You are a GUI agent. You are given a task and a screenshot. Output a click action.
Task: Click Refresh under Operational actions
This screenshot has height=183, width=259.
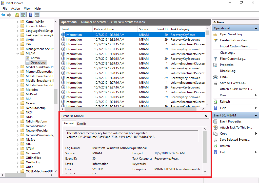pos(225,102)
